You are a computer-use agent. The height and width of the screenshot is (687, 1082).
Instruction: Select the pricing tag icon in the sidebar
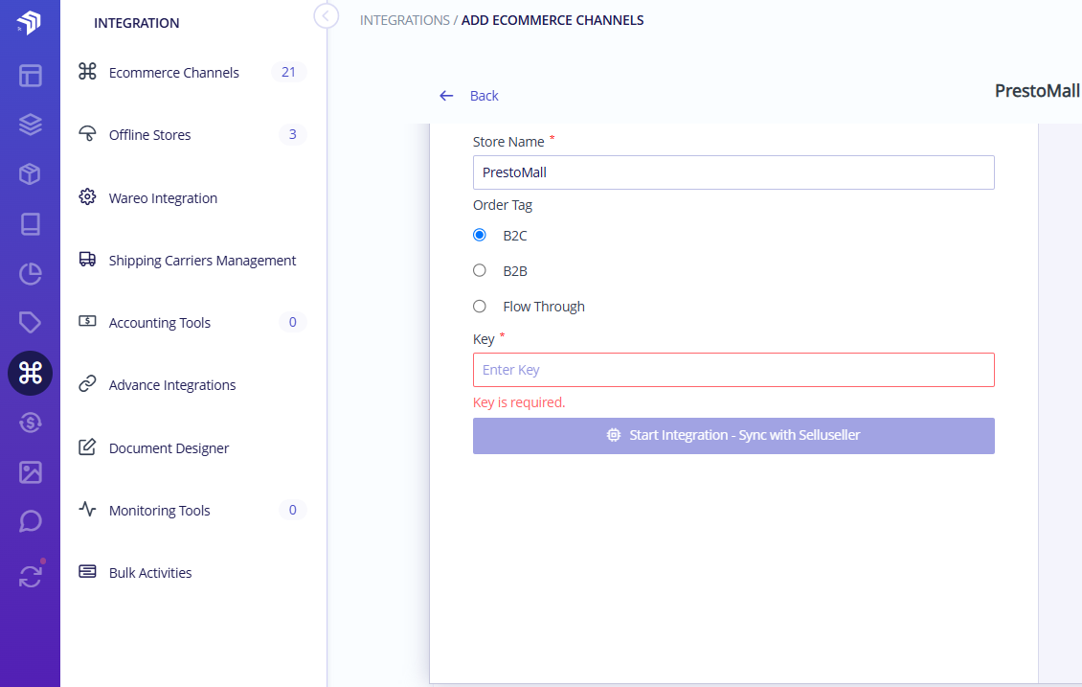(30, 324)
